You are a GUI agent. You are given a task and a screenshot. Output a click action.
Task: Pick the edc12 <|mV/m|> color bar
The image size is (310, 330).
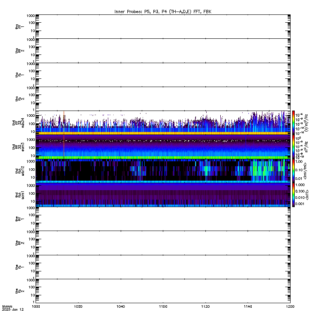[x=293, y=171]
